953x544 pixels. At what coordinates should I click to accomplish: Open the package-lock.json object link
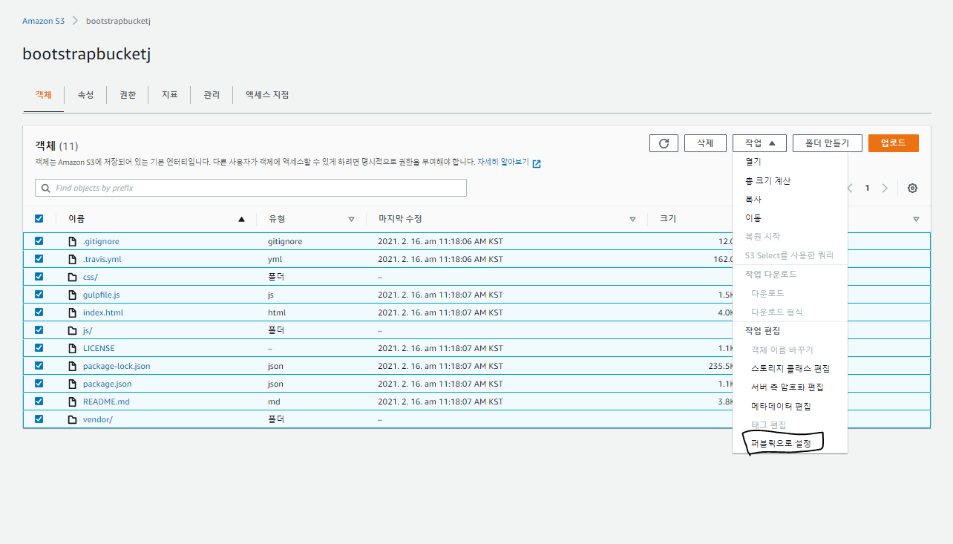point(117,366)
